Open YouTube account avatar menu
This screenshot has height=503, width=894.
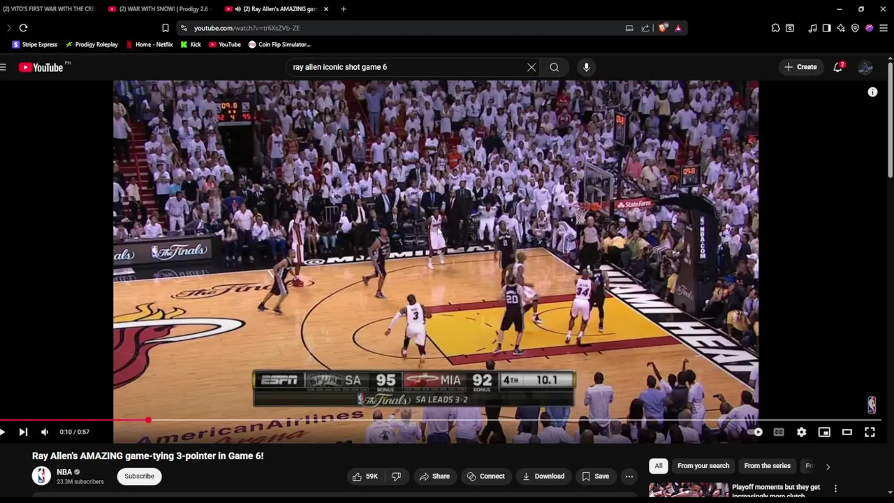tap(865, 67)
